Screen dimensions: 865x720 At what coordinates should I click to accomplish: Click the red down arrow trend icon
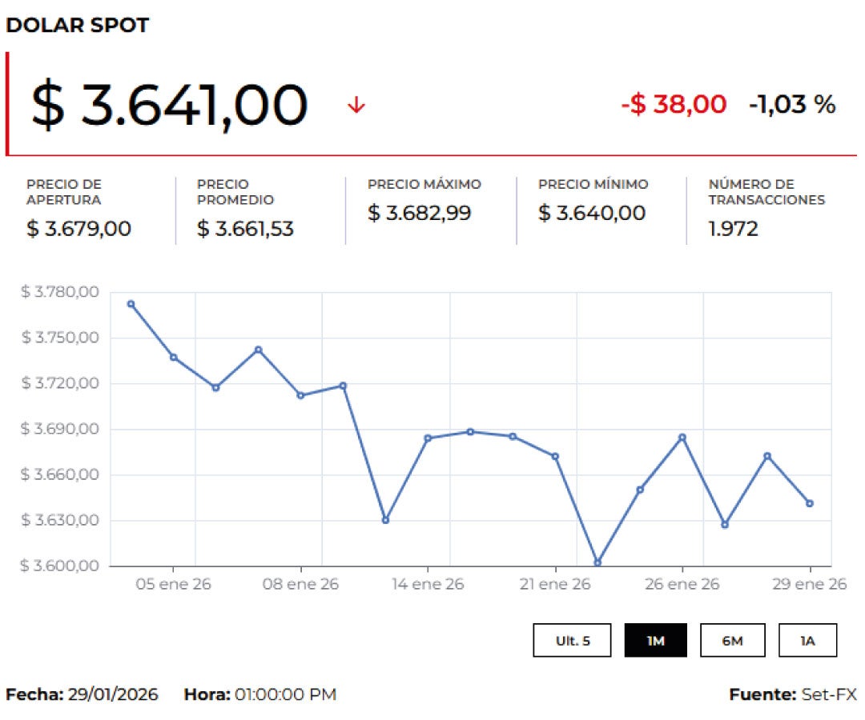coord(356,106)
